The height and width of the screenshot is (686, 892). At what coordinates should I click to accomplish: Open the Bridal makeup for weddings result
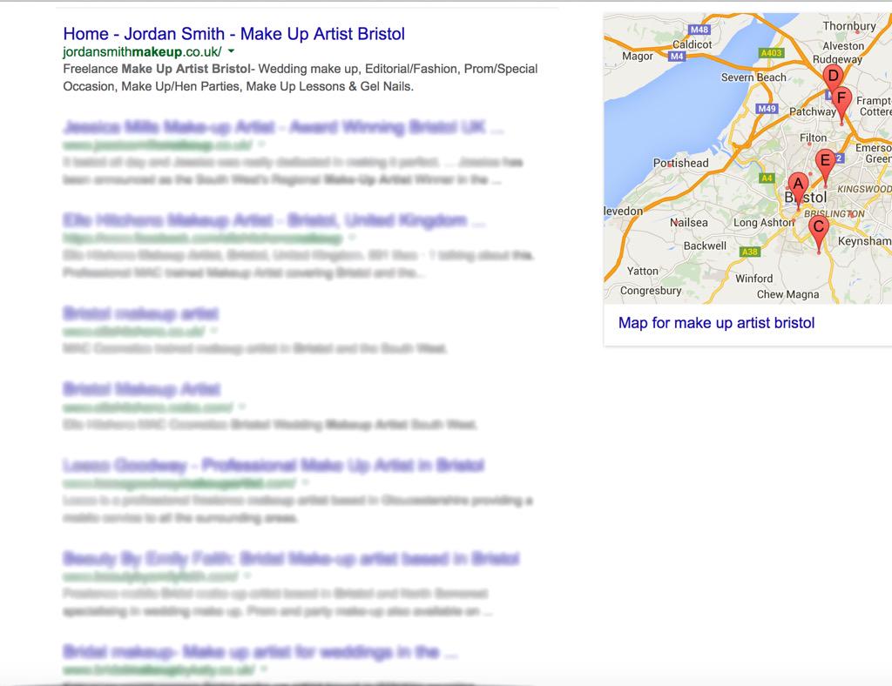click(x=260, y=651)
